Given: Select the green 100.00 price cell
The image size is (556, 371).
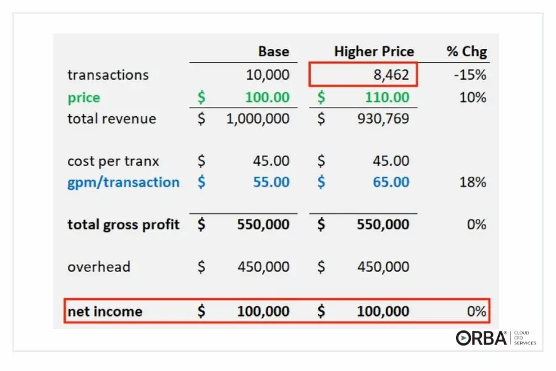Looking at the screenshot, I should click(x=266, y=97).
